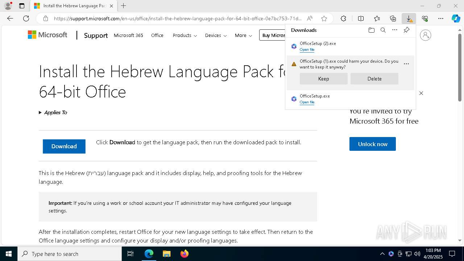
Task: Open options for OfficeSetup (1).exe warning
Action: (406, 64)
